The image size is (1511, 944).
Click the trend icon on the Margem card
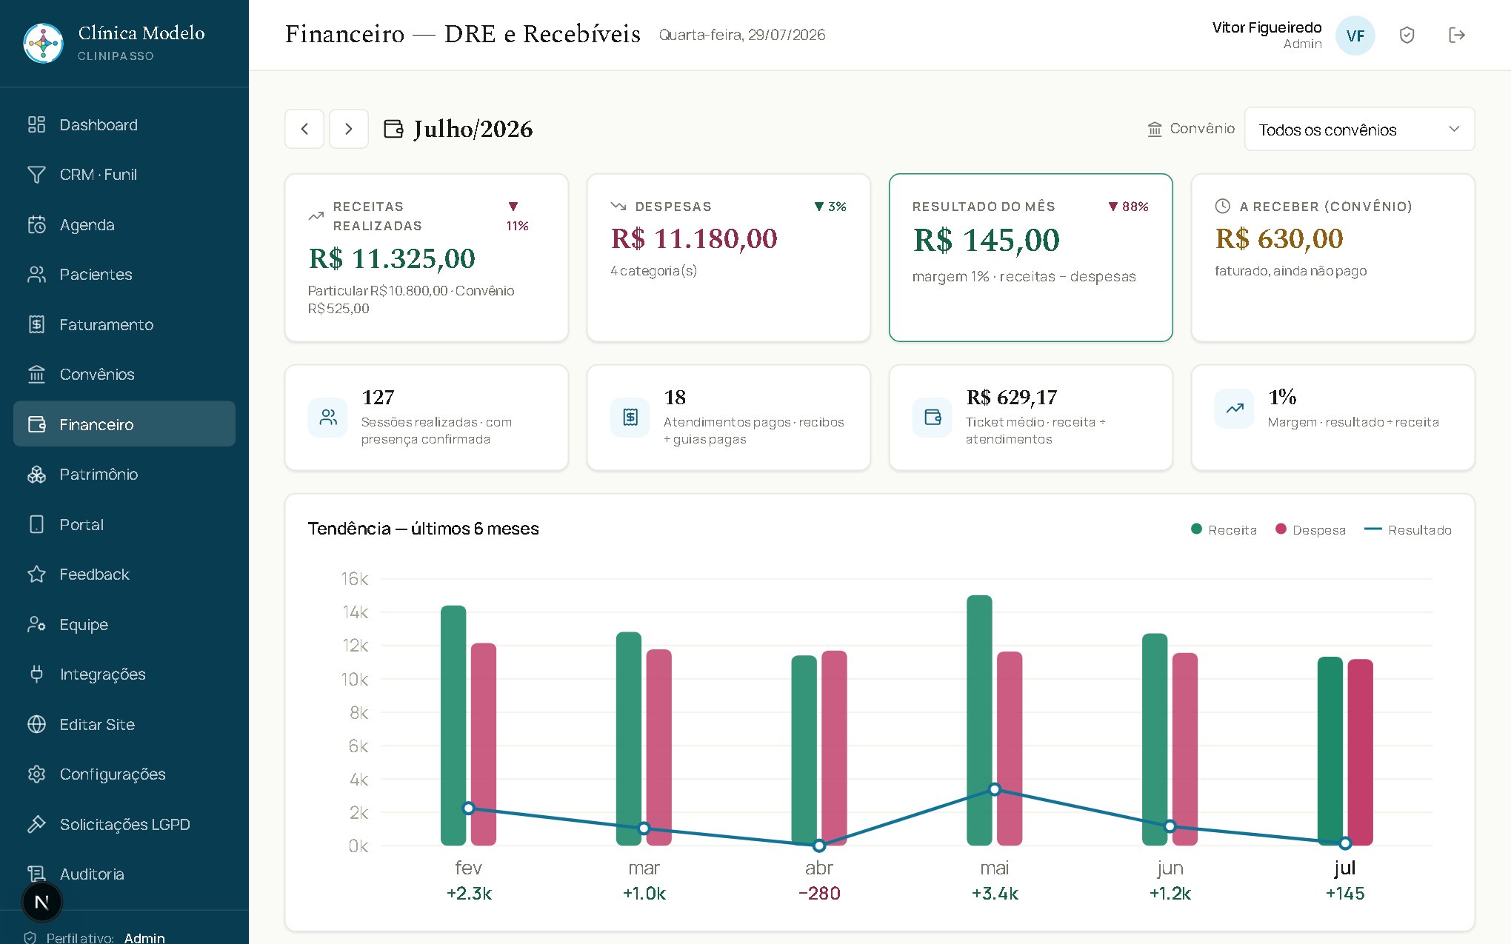click(x=1235, y=409)
